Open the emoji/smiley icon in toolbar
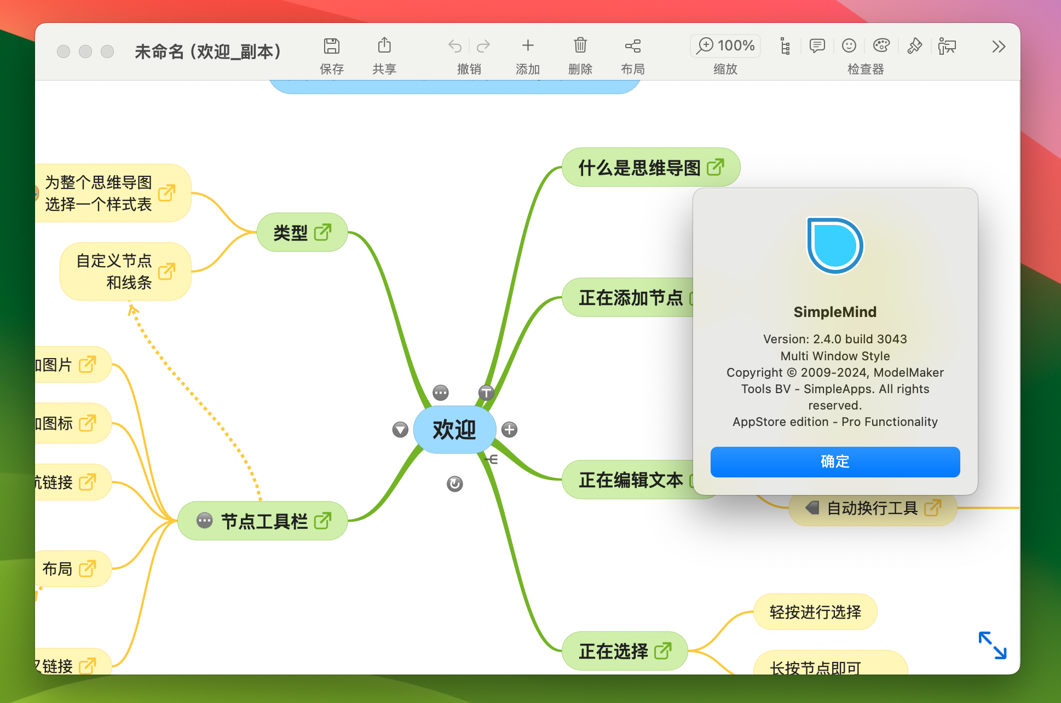1061x703 pixels. pyautogui.click(x=848, y=47)
